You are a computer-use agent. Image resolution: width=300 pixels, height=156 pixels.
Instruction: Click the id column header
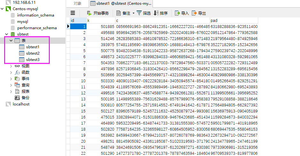tap(78, 20)
